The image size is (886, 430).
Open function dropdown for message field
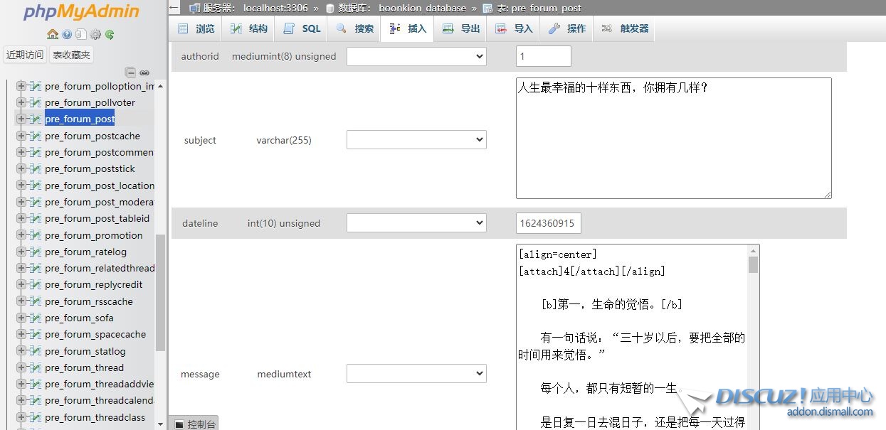tap(416, 374)
